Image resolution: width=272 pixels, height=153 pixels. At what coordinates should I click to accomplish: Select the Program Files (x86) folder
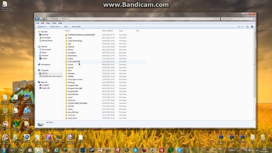(x=75, y=88)
